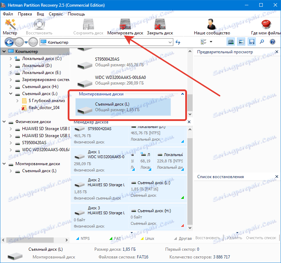
Task: Select deleted flash_doctor_104 item
Action: coord(44,108)
